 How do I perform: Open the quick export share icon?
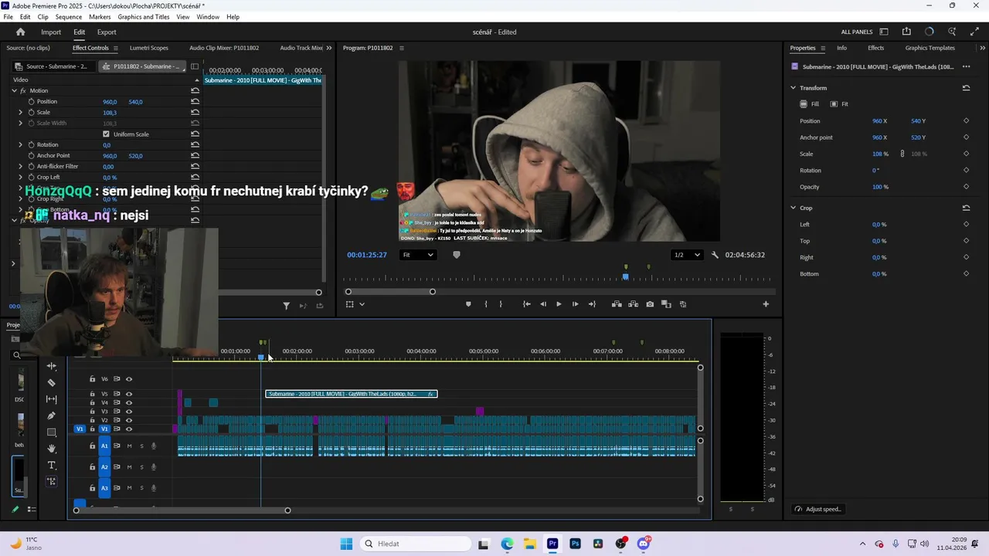pos(906,32)
